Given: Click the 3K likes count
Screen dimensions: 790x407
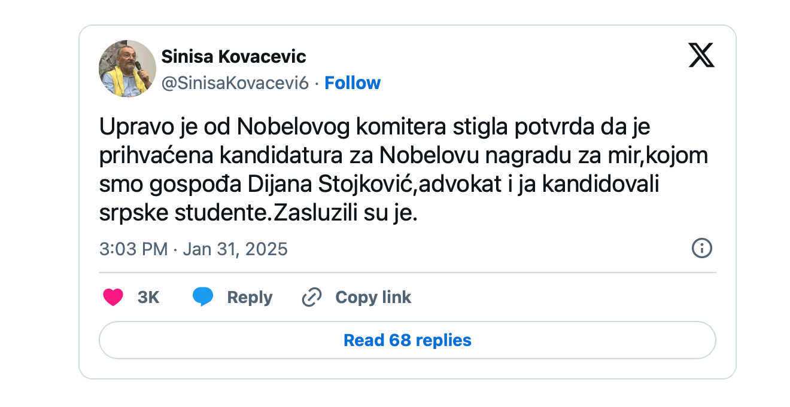Looking at the screenshot, I should point(148,297).
